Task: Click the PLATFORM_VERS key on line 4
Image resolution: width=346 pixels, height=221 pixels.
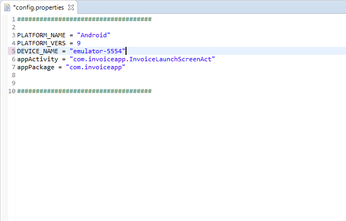Action: click(x=41, y=43)
